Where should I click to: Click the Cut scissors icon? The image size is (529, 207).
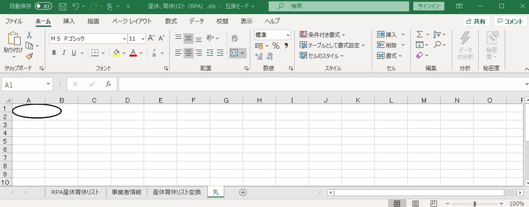click(x=29, y=35)
